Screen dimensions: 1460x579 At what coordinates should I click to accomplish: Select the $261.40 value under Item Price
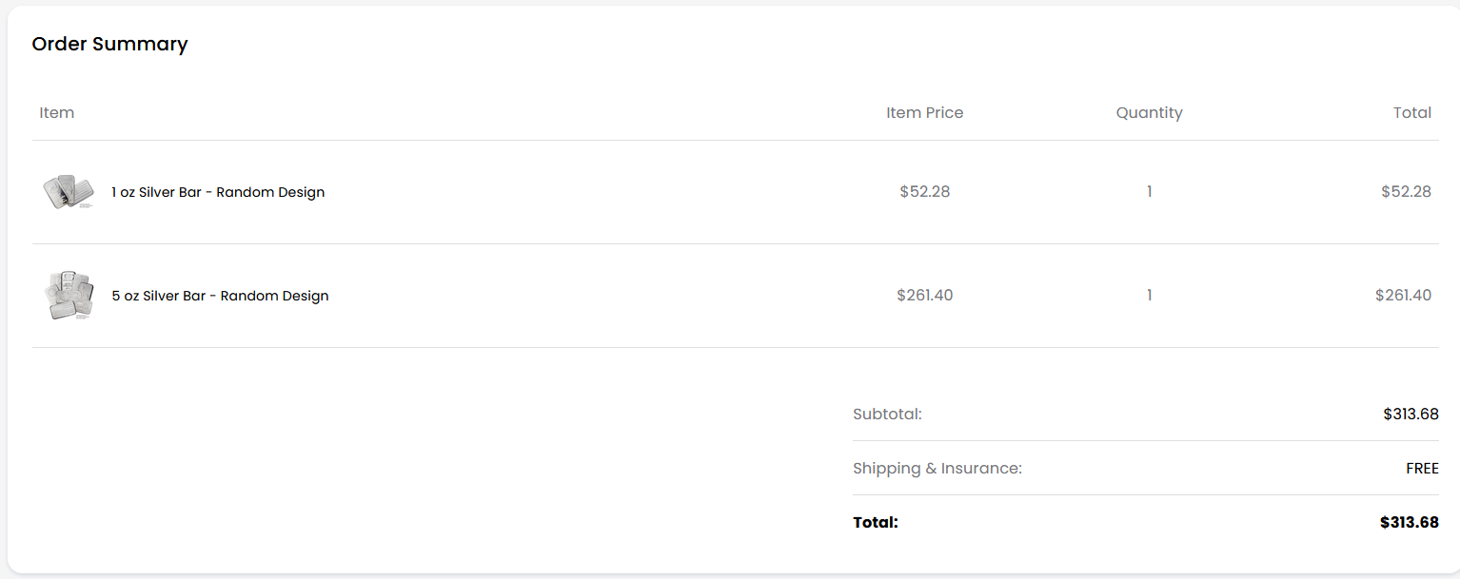[x=924, y=296]
